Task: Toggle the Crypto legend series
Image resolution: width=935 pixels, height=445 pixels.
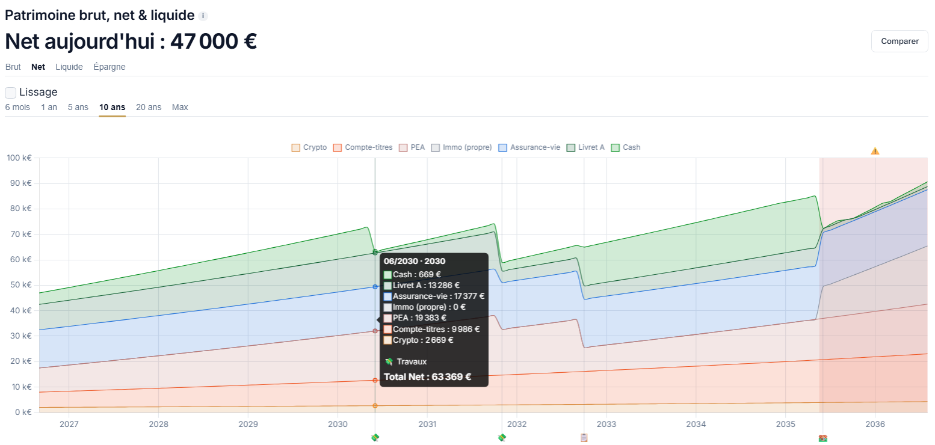Action: tap(309, 147)
